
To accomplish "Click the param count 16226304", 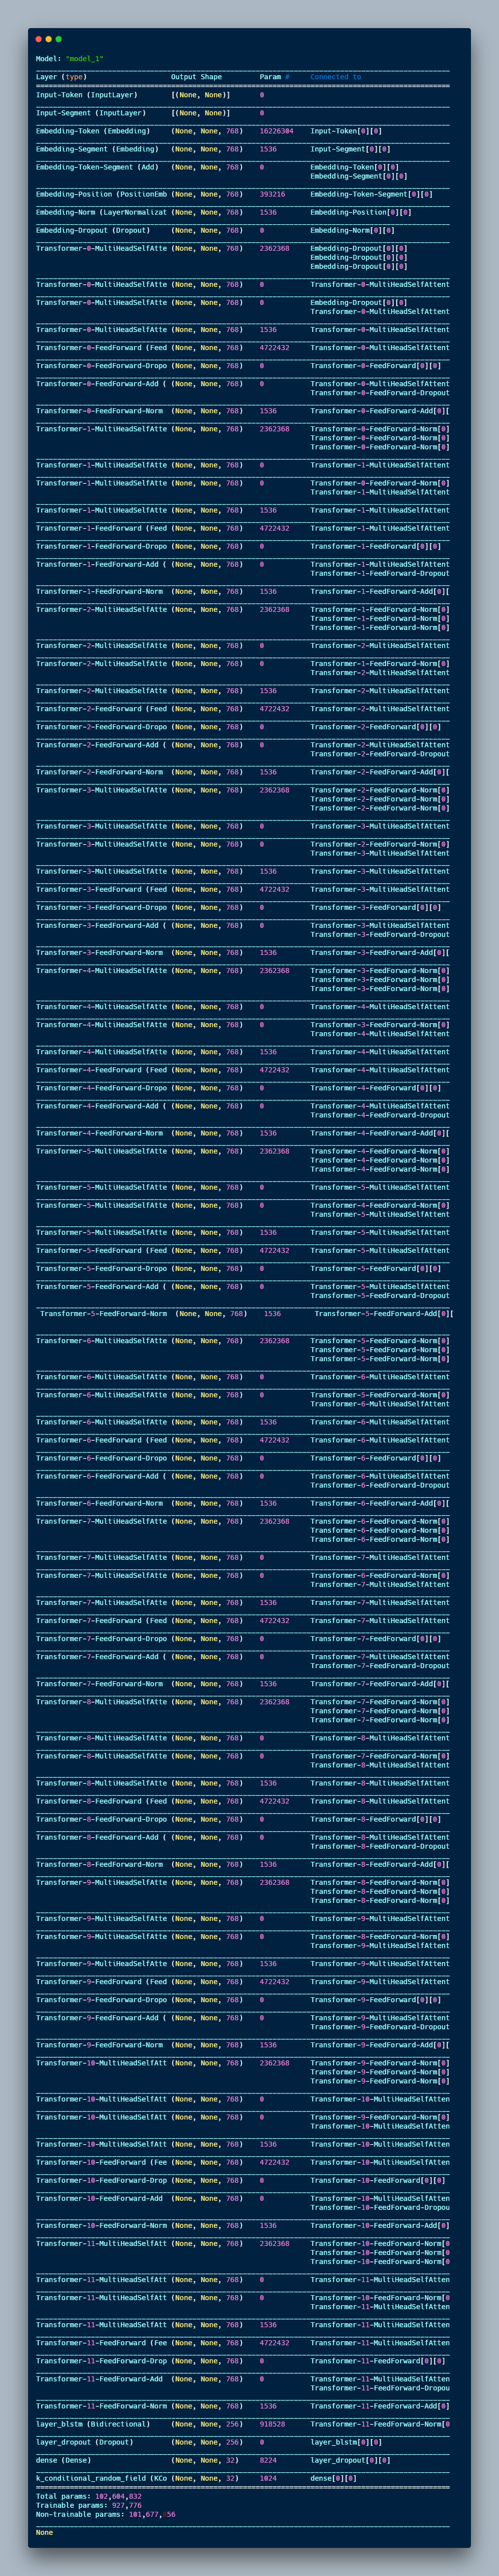I will 277,131.
